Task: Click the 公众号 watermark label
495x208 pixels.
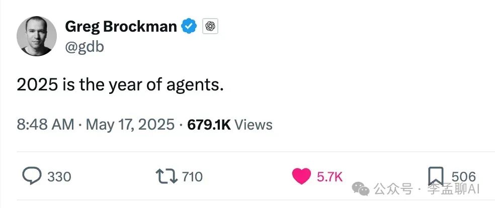Action: coord(394,189)
